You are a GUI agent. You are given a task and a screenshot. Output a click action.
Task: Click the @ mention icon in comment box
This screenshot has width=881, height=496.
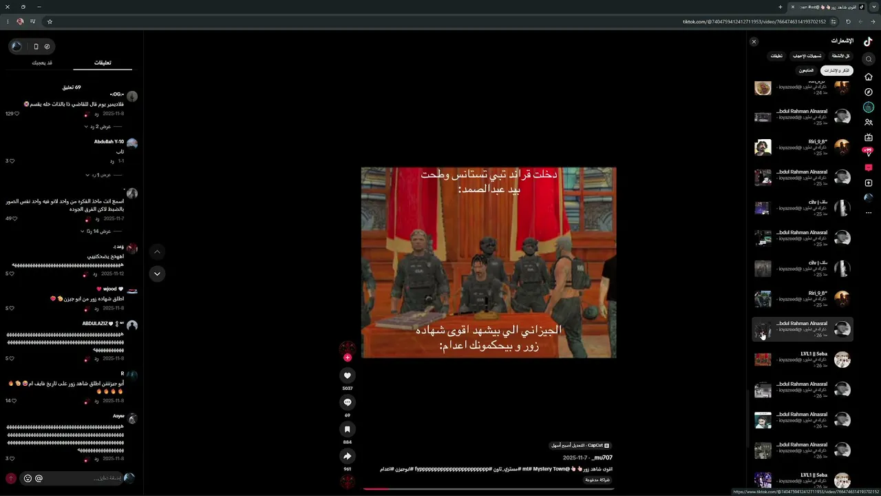[x=39, y=478]
